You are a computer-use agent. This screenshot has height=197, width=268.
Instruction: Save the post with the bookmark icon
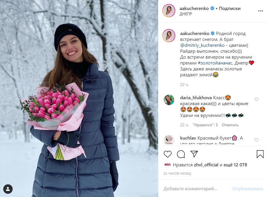(260, 154)
